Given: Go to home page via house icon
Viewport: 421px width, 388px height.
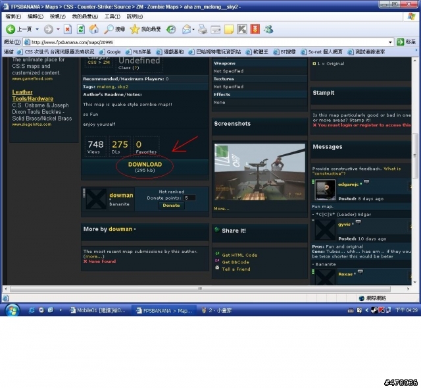Looking at the screenshot, I should point(93,29).
